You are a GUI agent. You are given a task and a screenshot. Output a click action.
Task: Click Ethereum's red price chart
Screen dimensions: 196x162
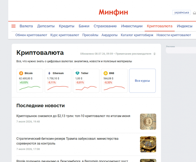click(58, 88)
